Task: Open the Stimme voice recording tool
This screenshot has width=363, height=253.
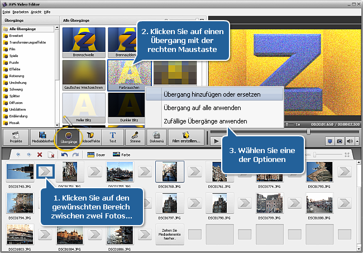Action: pyautogui.click(x=135, y=136)
